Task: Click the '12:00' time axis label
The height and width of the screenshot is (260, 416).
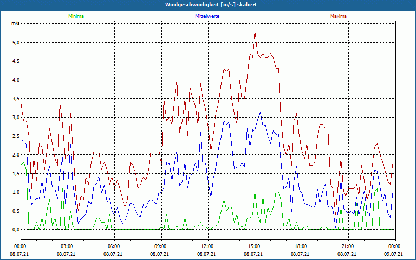Action: (209, 246)
